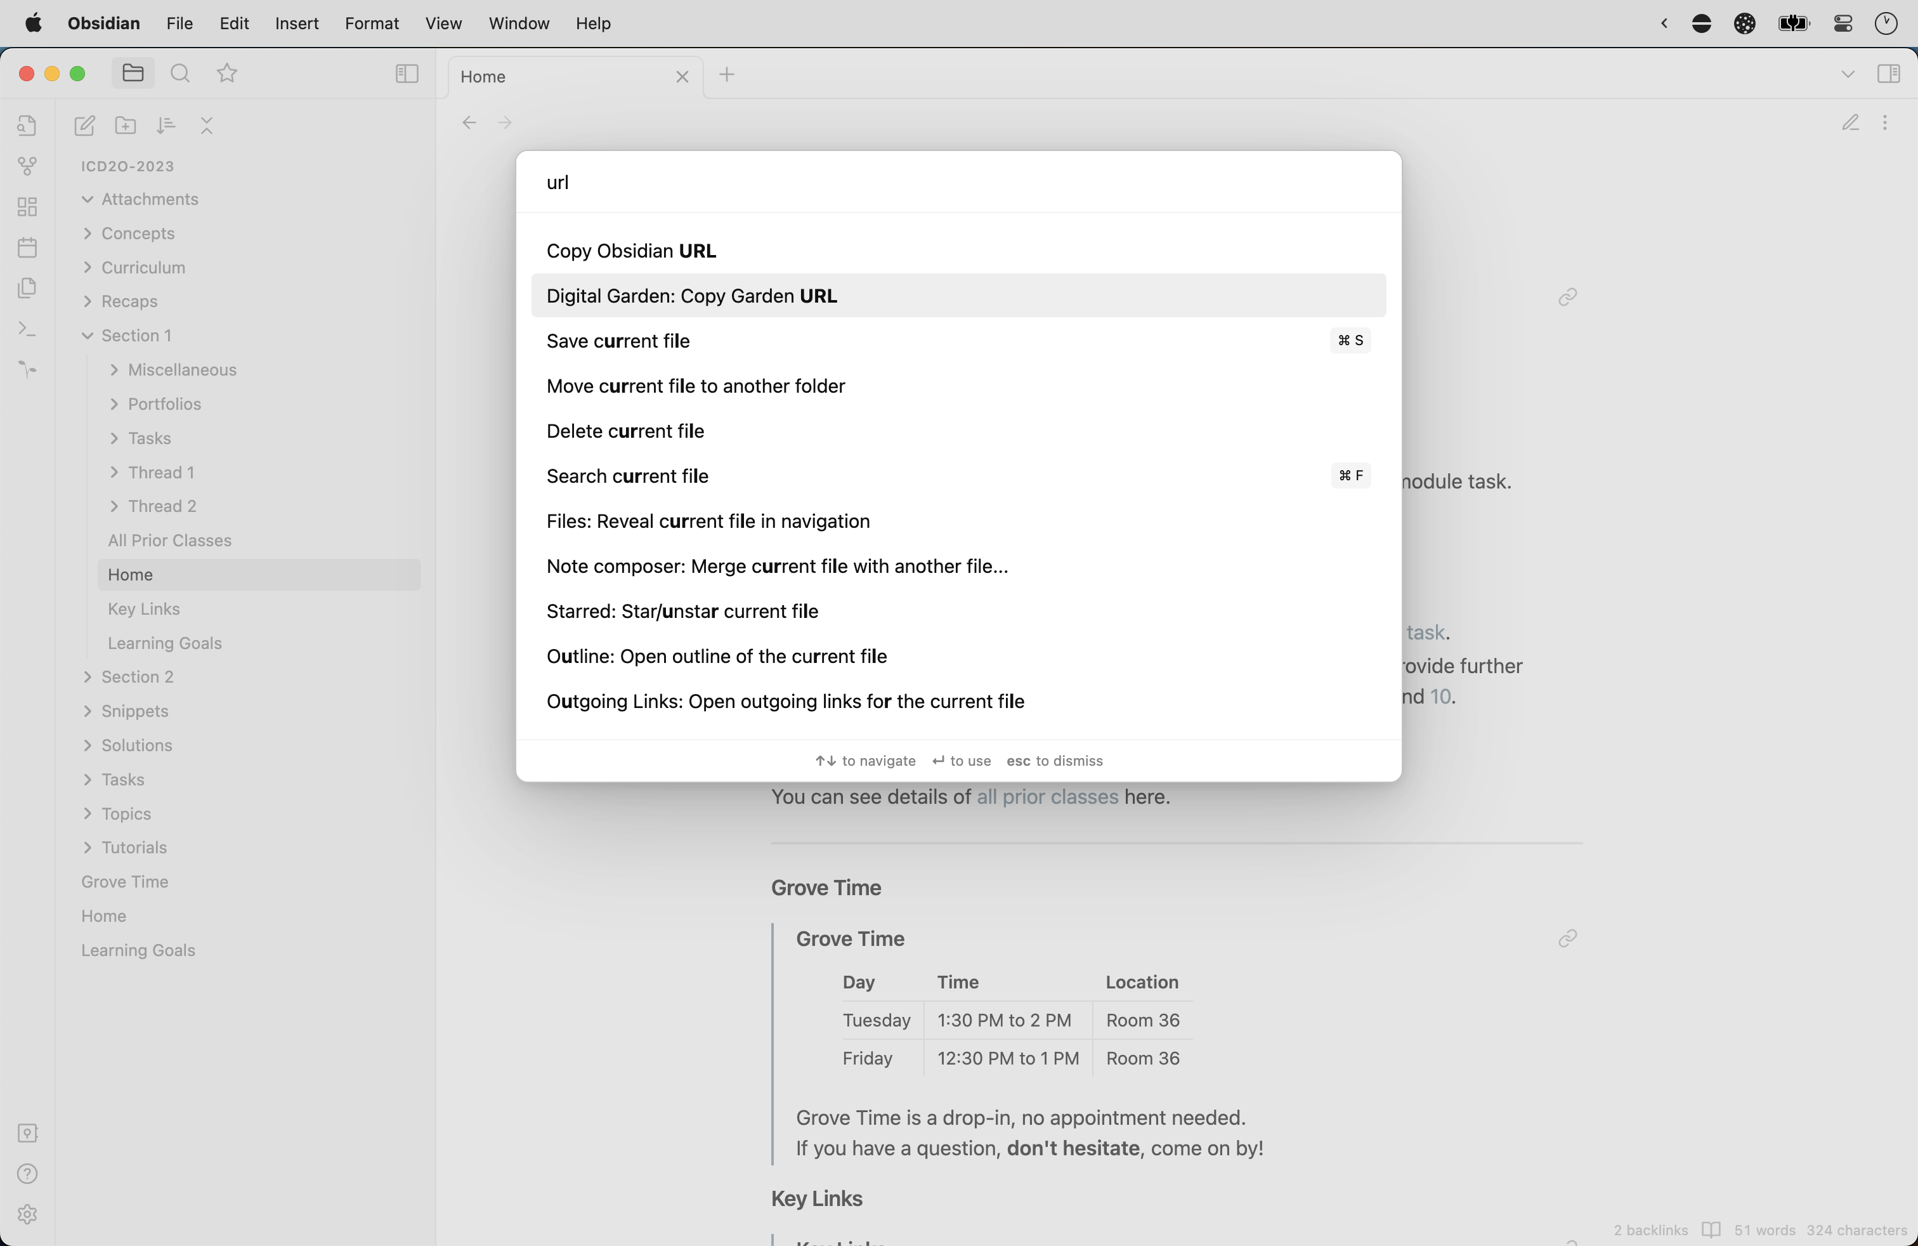
Task: Open vault switcher icon at bottom left
Action: click(x=27, y=1133)
